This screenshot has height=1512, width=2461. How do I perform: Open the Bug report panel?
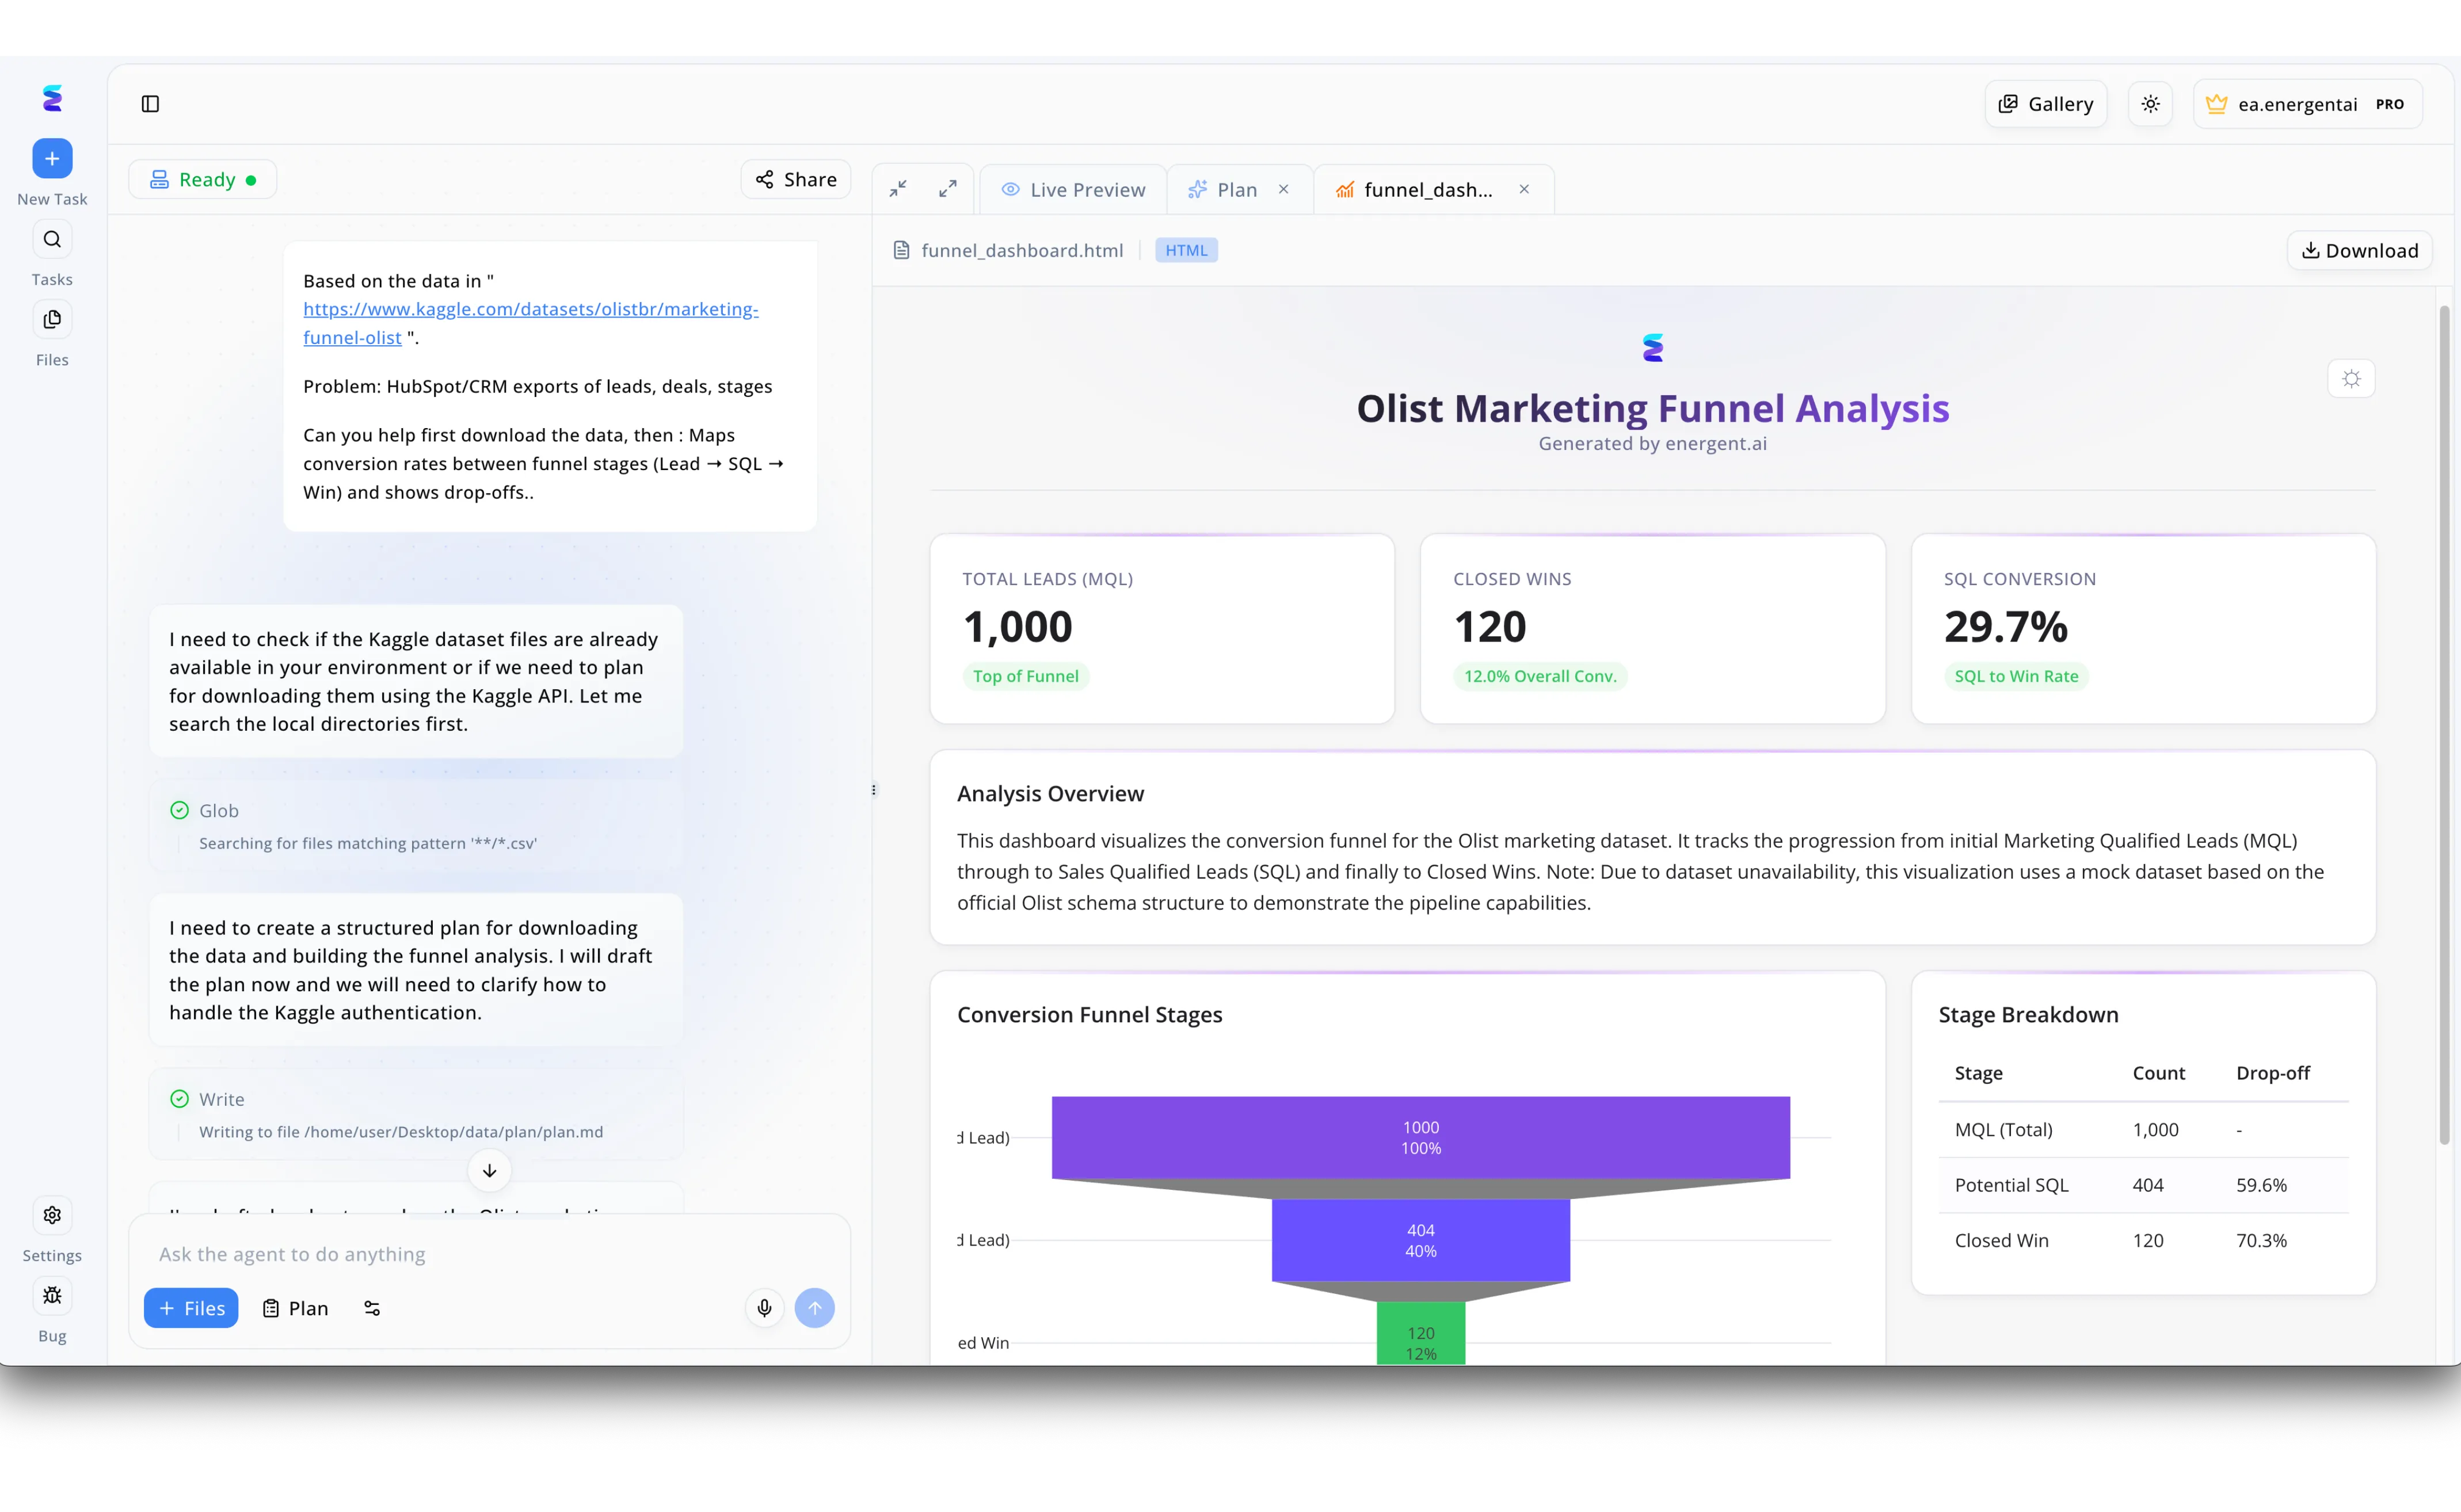[x=52, y=1295]
